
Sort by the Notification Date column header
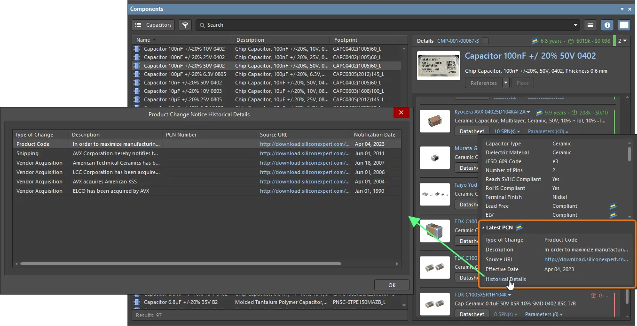coord(375,135)
